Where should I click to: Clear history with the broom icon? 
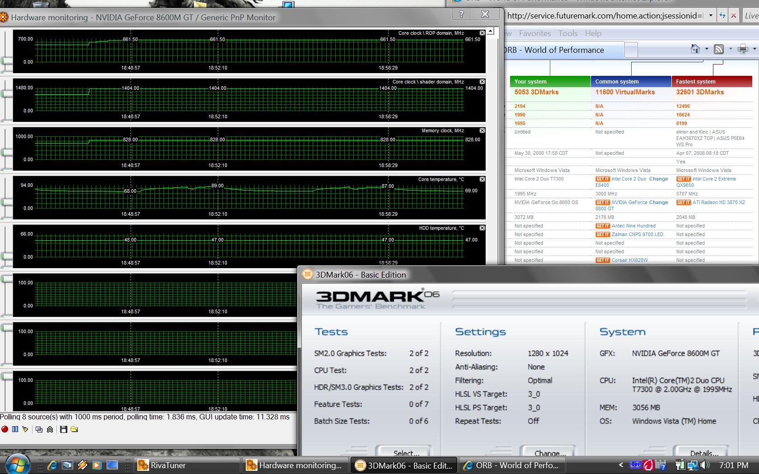(25, 429)
